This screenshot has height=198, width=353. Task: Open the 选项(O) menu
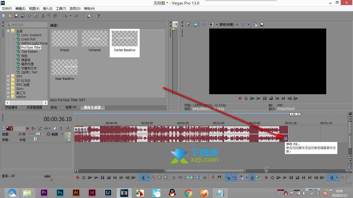[75, 8]
